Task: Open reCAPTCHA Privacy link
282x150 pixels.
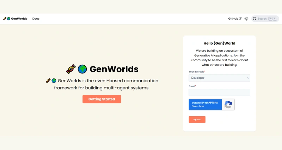Action: 195,106
